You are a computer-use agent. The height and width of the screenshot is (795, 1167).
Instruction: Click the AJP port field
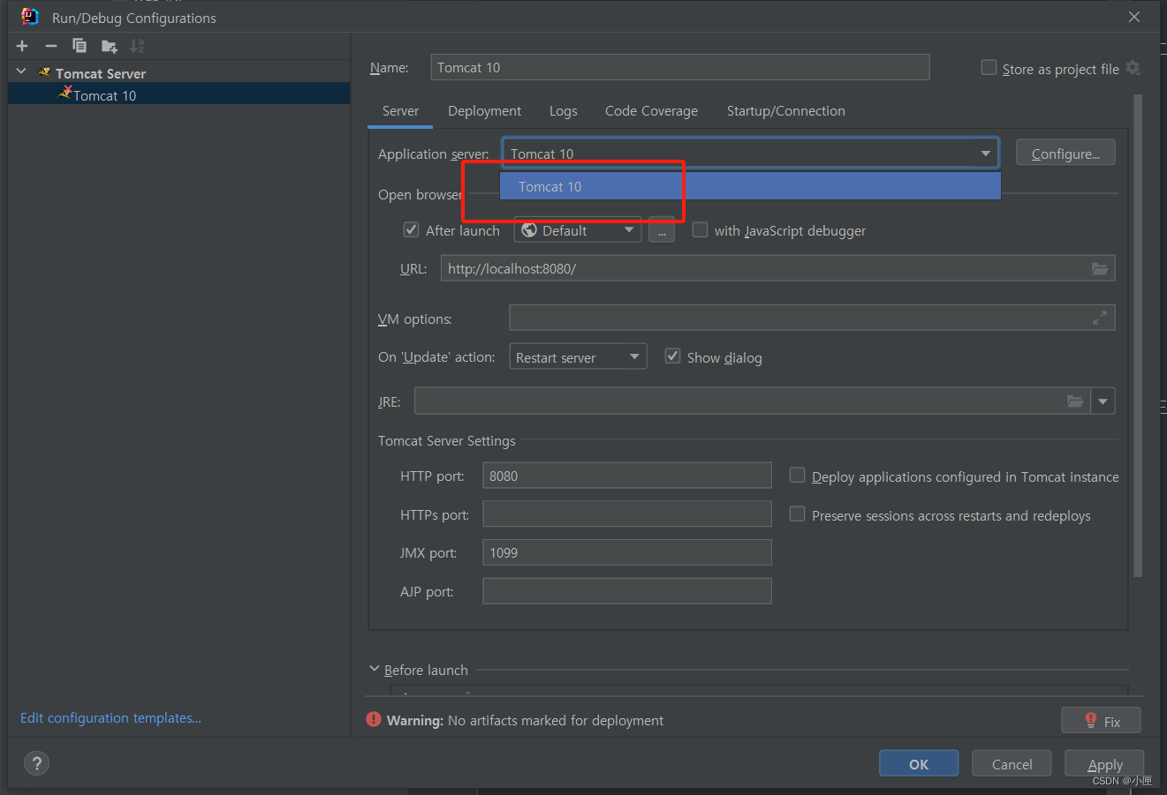627,591
